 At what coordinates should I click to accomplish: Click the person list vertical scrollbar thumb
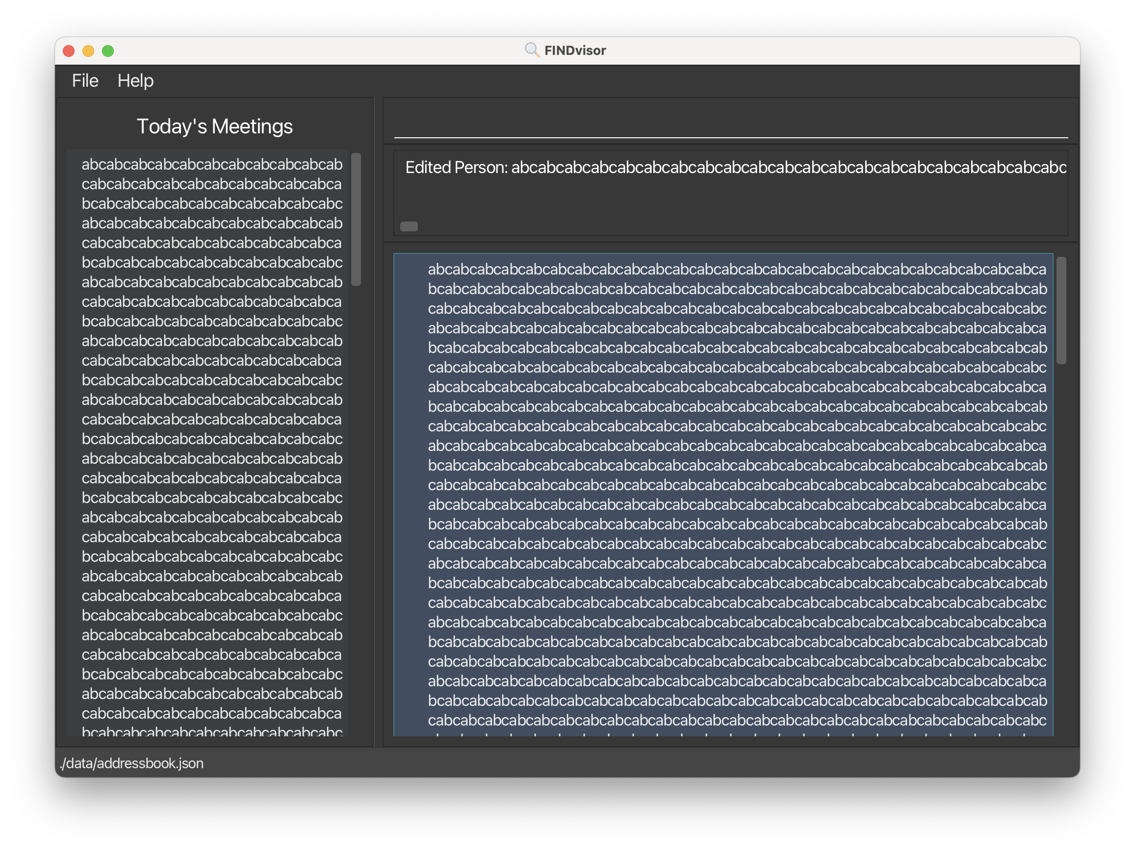click(1061, 310)
